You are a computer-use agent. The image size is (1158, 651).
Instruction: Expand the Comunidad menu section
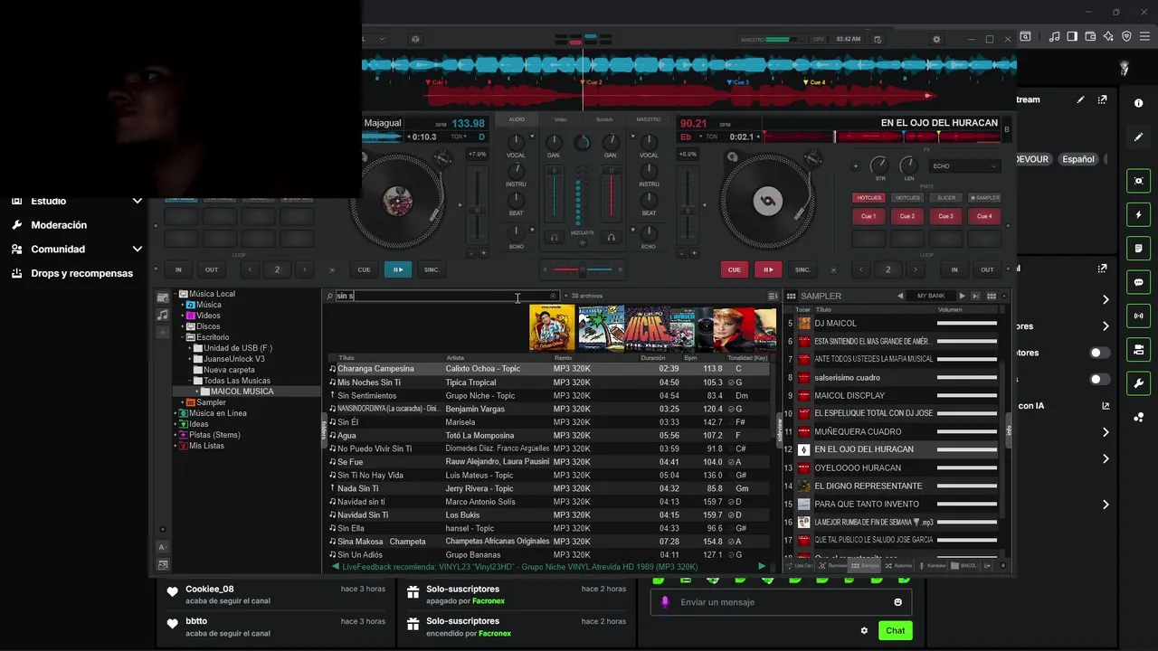click(x=138, y=250)
